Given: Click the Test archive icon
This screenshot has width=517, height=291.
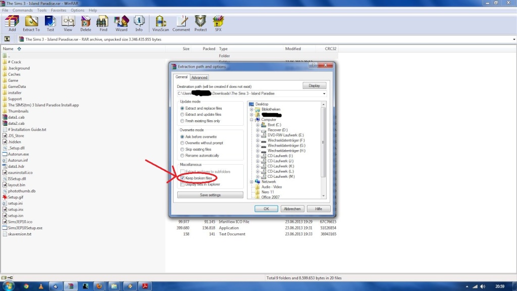Looking at the screenshot, I should click(x=50, y=23).
